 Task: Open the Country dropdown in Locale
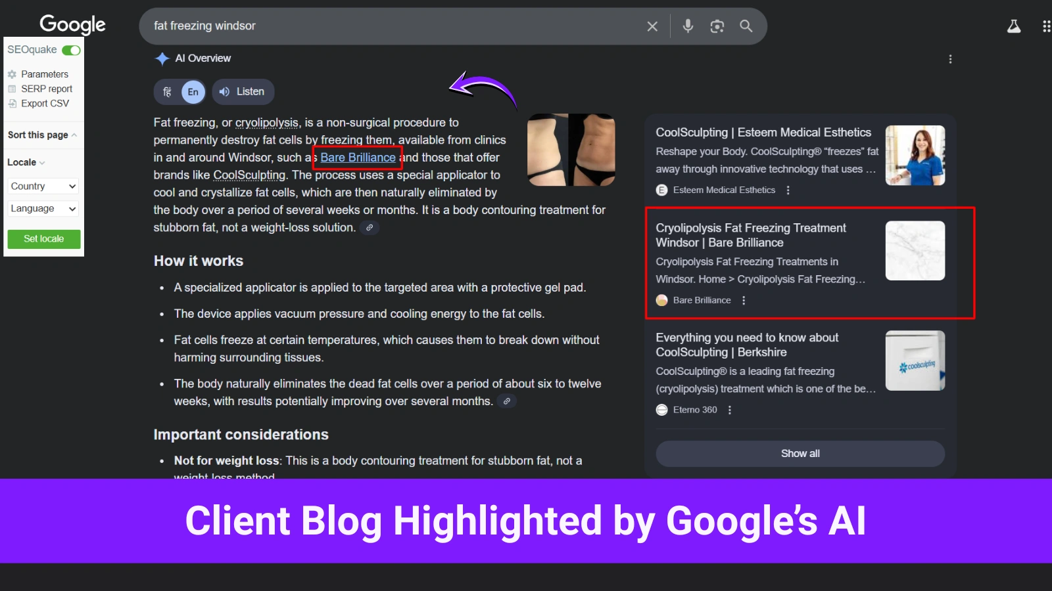[42, 186]
